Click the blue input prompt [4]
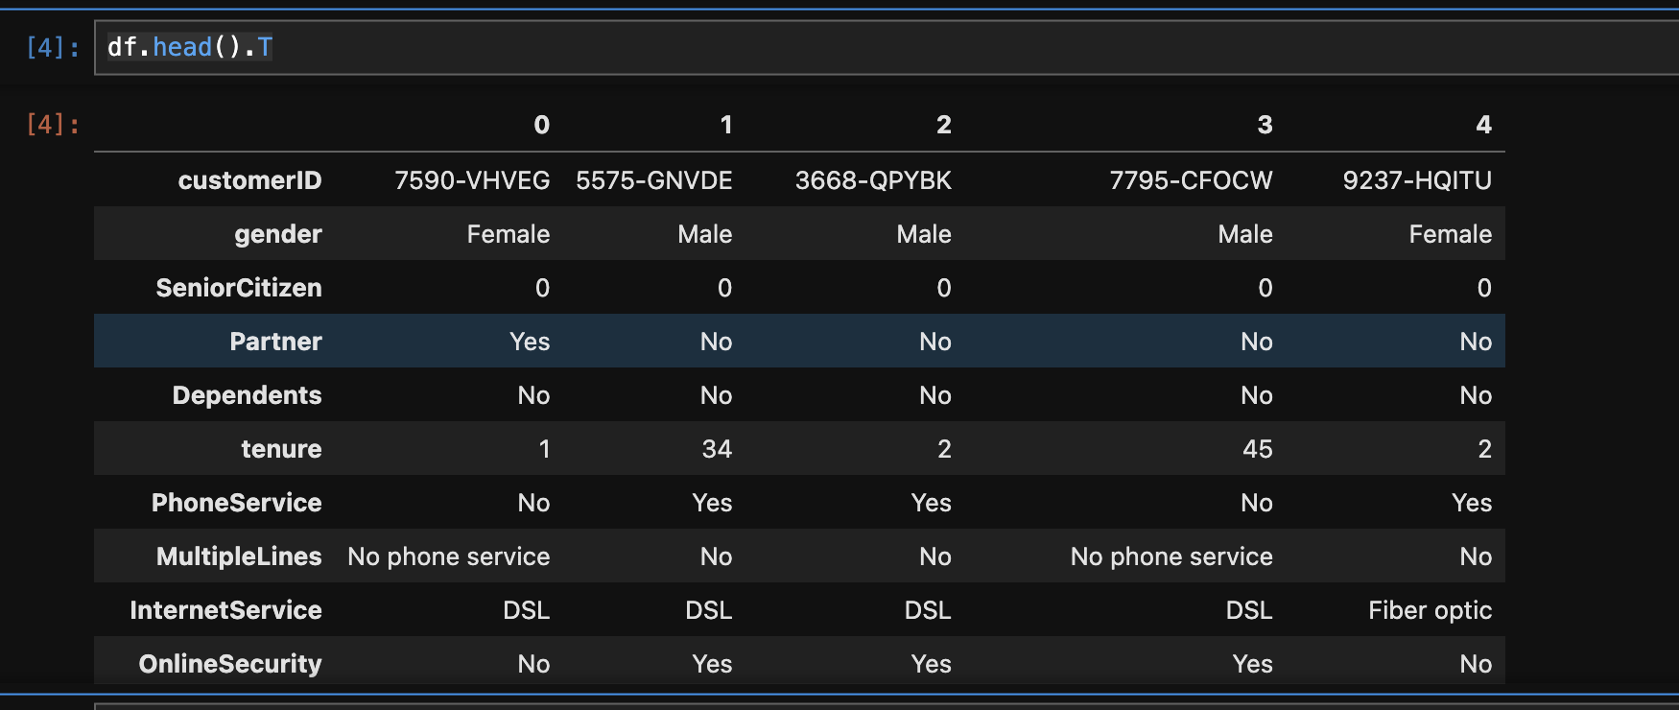The width and height of the screenshot is (1679, 710). pos(53,48)
